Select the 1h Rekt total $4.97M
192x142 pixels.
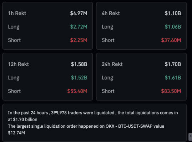[x=79, y=13]
